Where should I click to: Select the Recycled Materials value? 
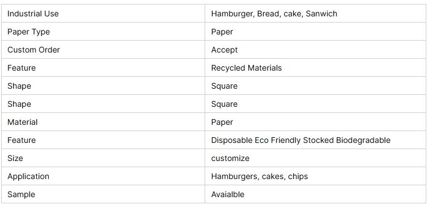pyautogui.click(x=246, y=68)
